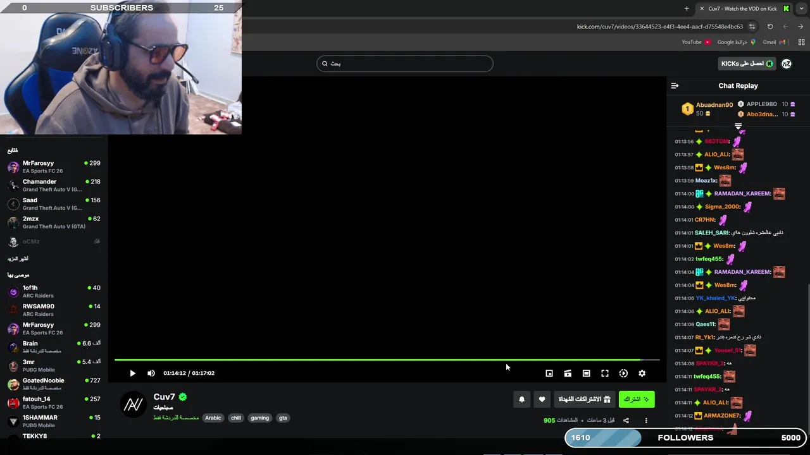Open 1SHAMMAR channel
The image size is (810, 455).
point(54,421)
